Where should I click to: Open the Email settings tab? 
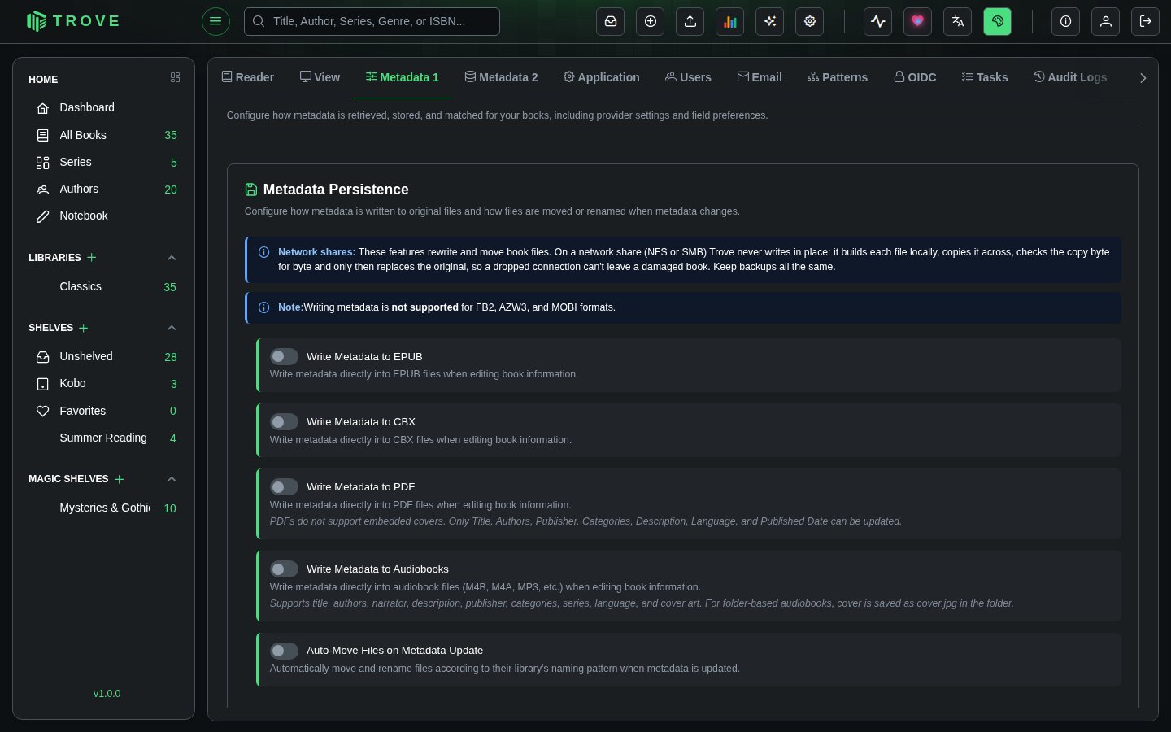(x=760, y=77)
